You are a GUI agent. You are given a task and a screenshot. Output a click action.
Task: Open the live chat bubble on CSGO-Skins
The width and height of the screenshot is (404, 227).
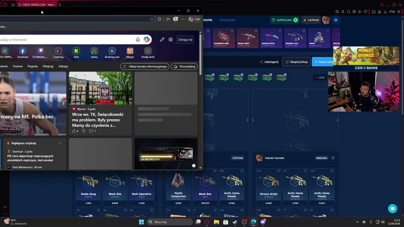[x=392, y=208]
